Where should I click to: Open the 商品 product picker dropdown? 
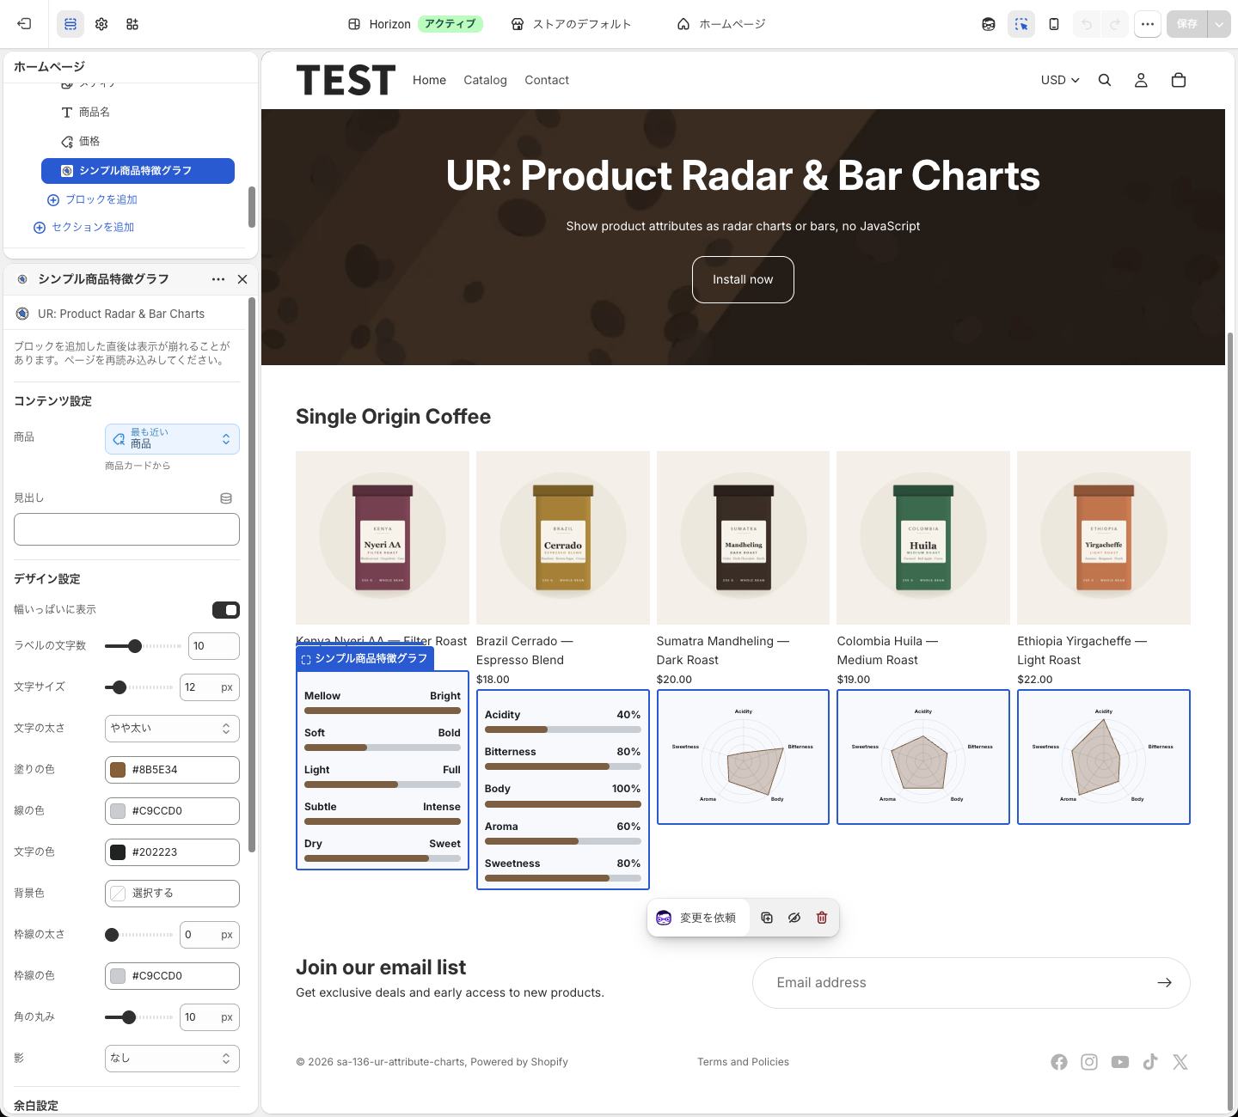click(x=172, y=439)
